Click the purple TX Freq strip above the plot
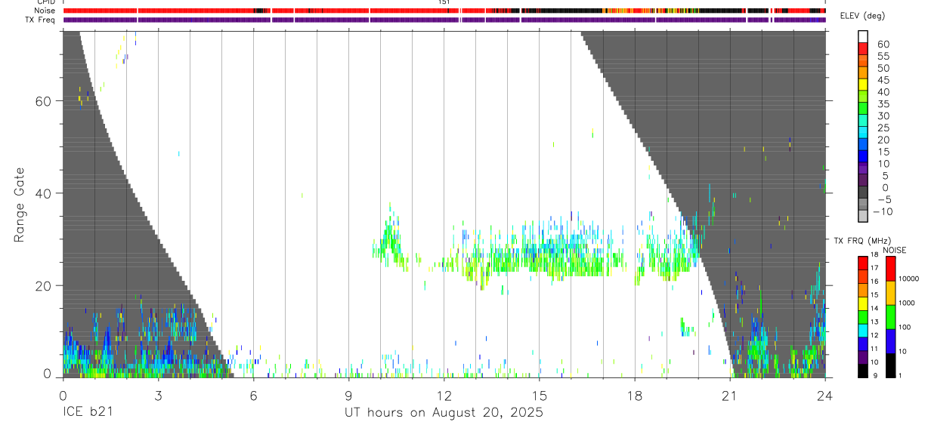Image resolution: width=928 pixels, height=428 pixels. tap(444, 20)
